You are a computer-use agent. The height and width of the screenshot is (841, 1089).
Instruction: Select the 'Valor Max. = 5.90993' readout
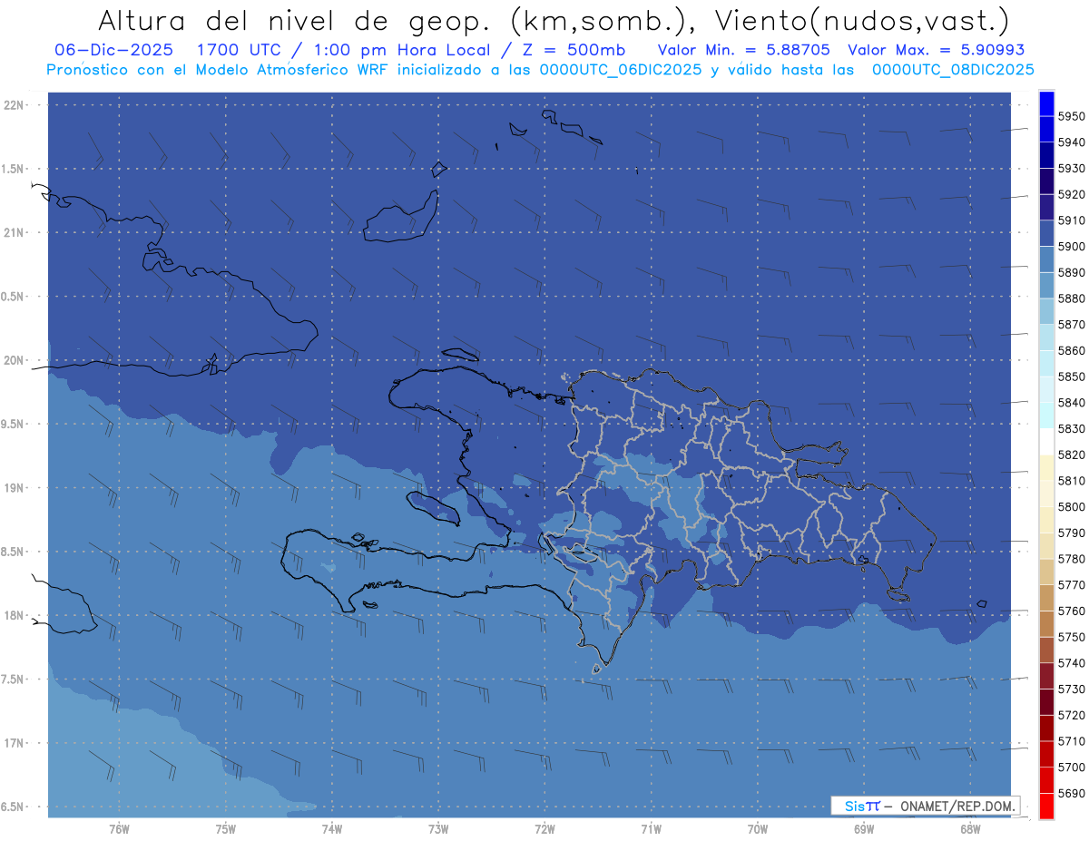click(x=936, y=50)
